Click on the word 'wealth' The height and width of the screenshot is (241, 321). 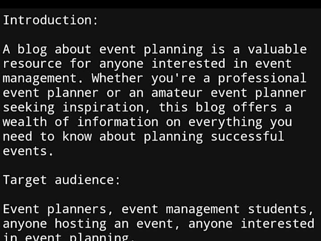(x=25, y=122)
